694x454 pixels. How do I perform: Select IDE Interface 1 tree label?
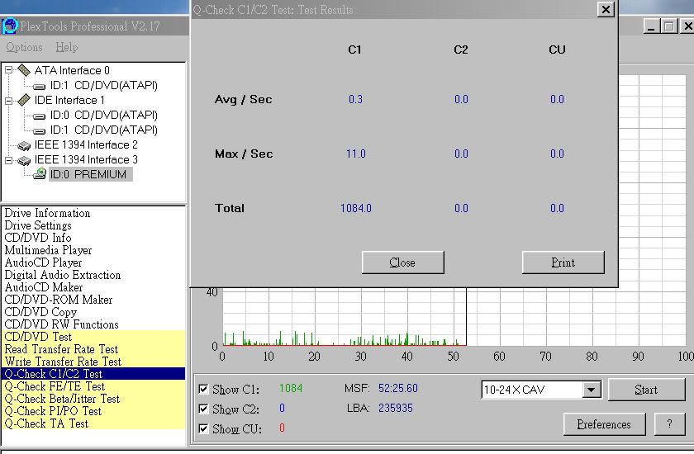pyautogui.click(x=69, y=100)
